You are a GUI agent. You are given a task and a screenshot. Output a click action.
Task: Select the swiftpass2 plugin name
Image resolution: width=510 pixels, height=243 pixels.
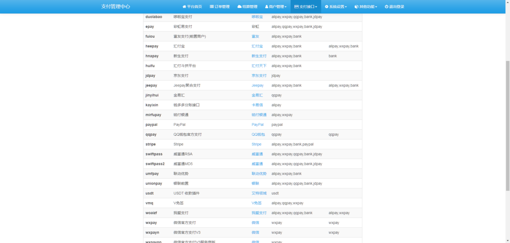coord(155,164)
